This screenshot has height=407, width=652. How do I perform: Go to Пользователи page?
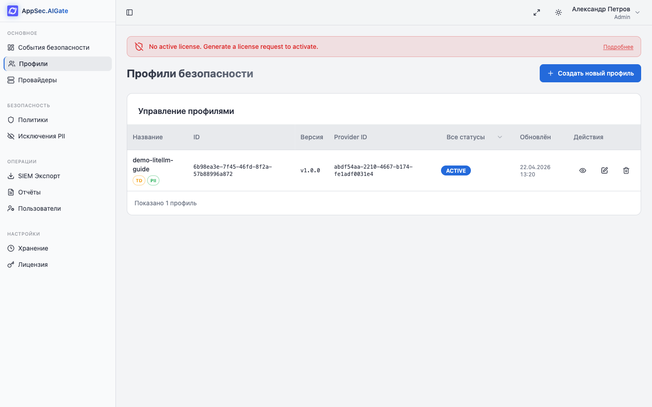pyautogui.click(x=58, y=208)
